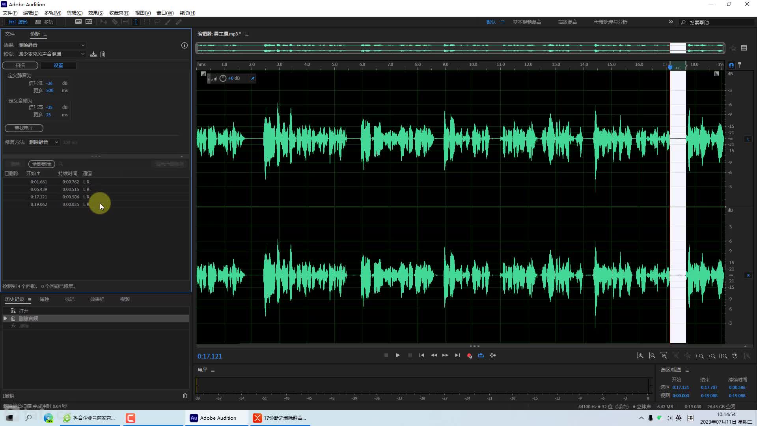Click the 设置 settings button

point(58,65)
